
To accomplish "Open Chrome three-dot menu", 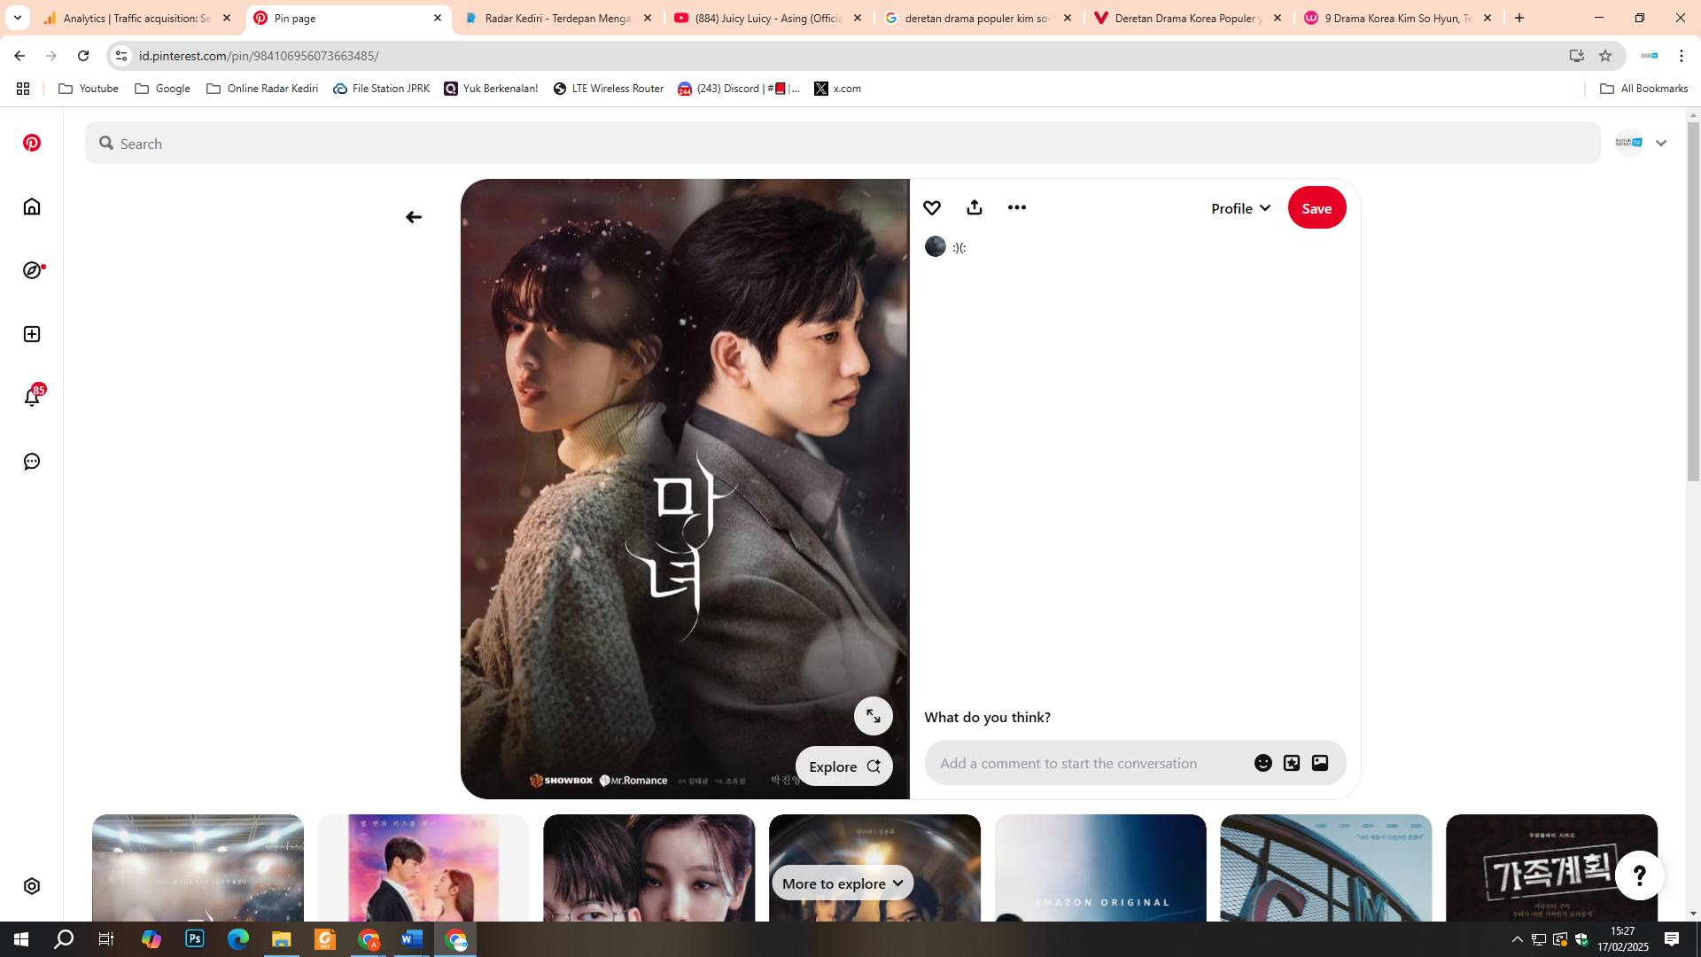I will (1682, 56).
